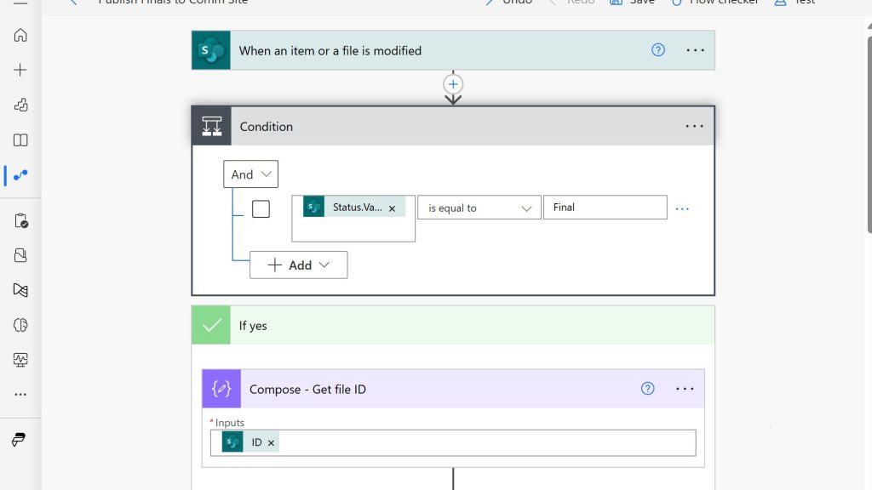Image resolution: width=872 pixels, height=490 pixels.
Task: Open Approvals from the left sidebar
Action: (20, 221)
